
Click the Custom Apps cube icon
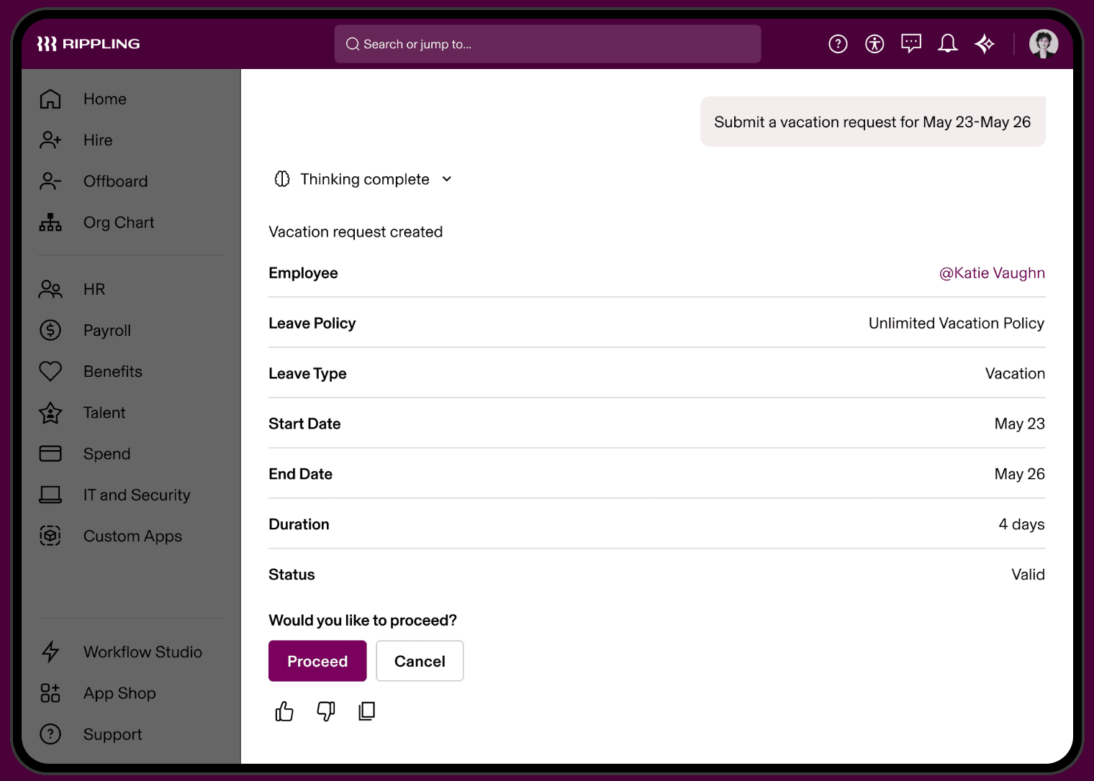click(50, 536)
